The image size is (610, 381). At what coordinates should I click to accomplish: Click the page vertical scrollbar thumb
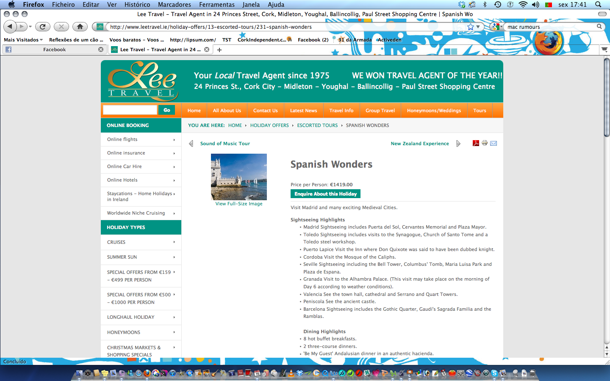coord(607,97)
